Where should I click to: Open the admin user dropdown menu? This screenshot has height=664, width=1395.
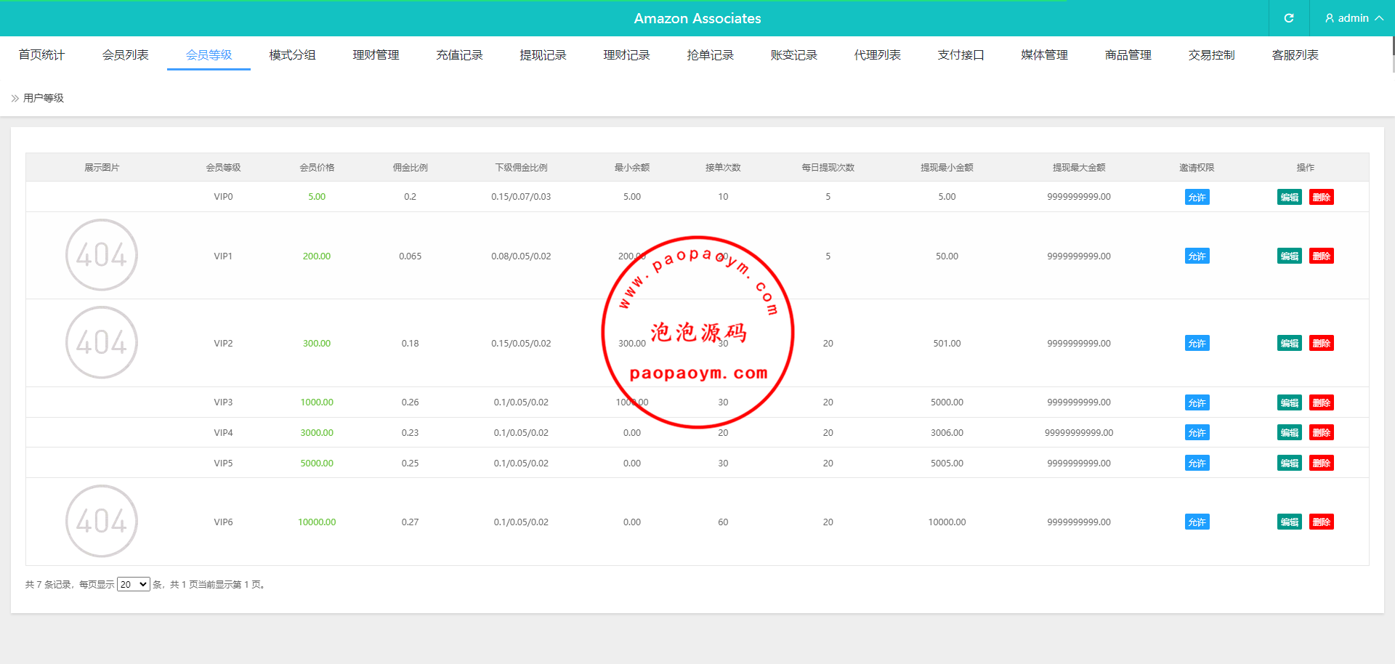1353,18
